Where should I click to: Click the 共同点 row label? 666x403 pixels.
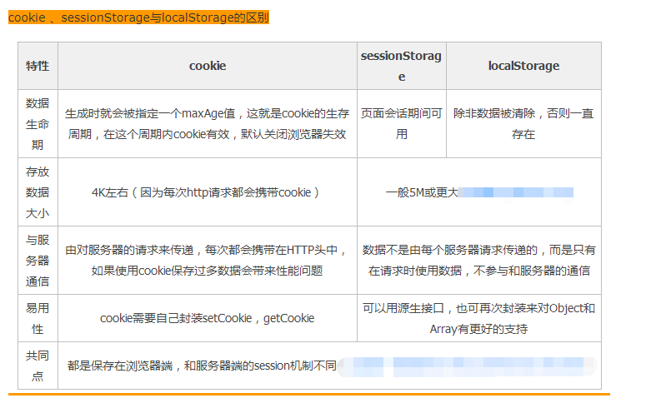coord(38,366)
